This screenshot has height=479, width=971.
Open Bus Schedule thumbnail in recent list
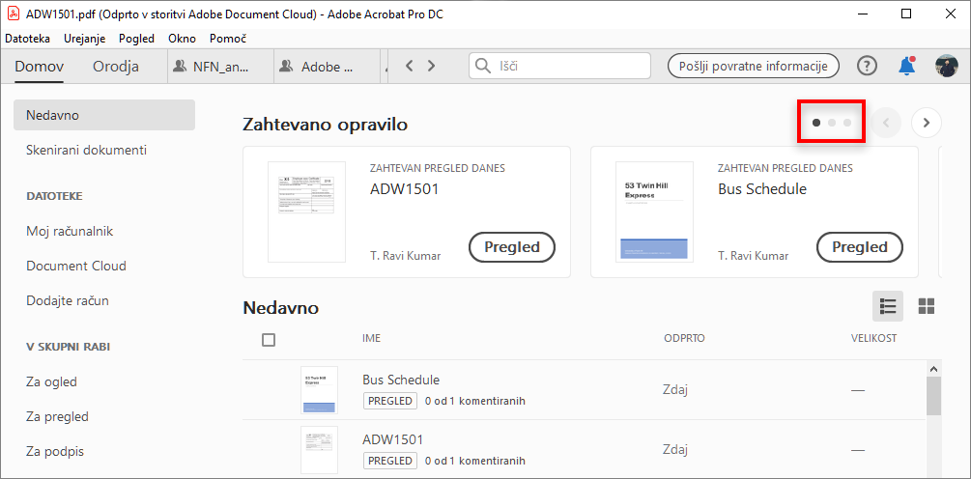(x=319, y=390)
